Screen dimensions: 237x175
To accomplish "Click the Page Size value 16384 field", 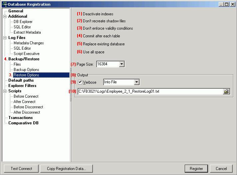I will pyautogui.click(x=108, y=64).
